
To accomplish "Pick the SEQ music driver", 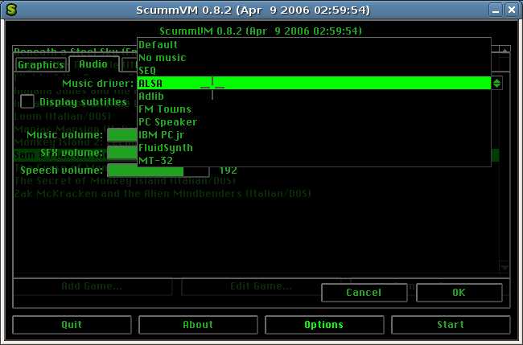I will tap(147, 71).
